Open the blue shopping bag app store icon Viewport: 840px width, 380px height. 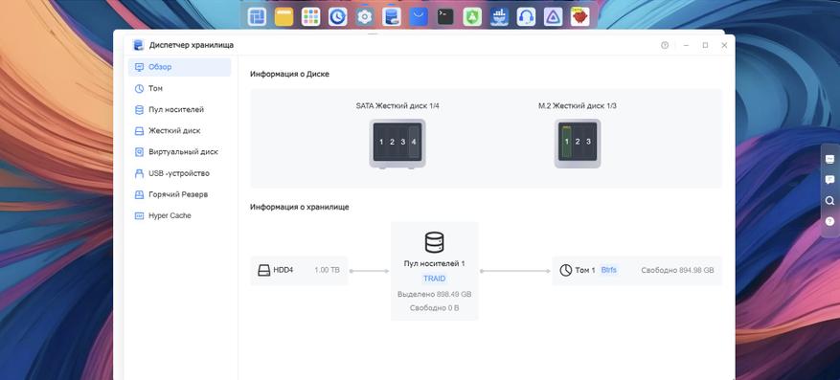(419, 16)
